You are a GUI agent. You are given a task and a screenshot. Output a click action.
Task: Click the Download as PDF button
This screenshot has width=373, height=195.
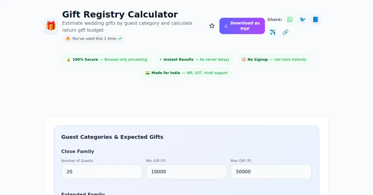coord(242,26)
